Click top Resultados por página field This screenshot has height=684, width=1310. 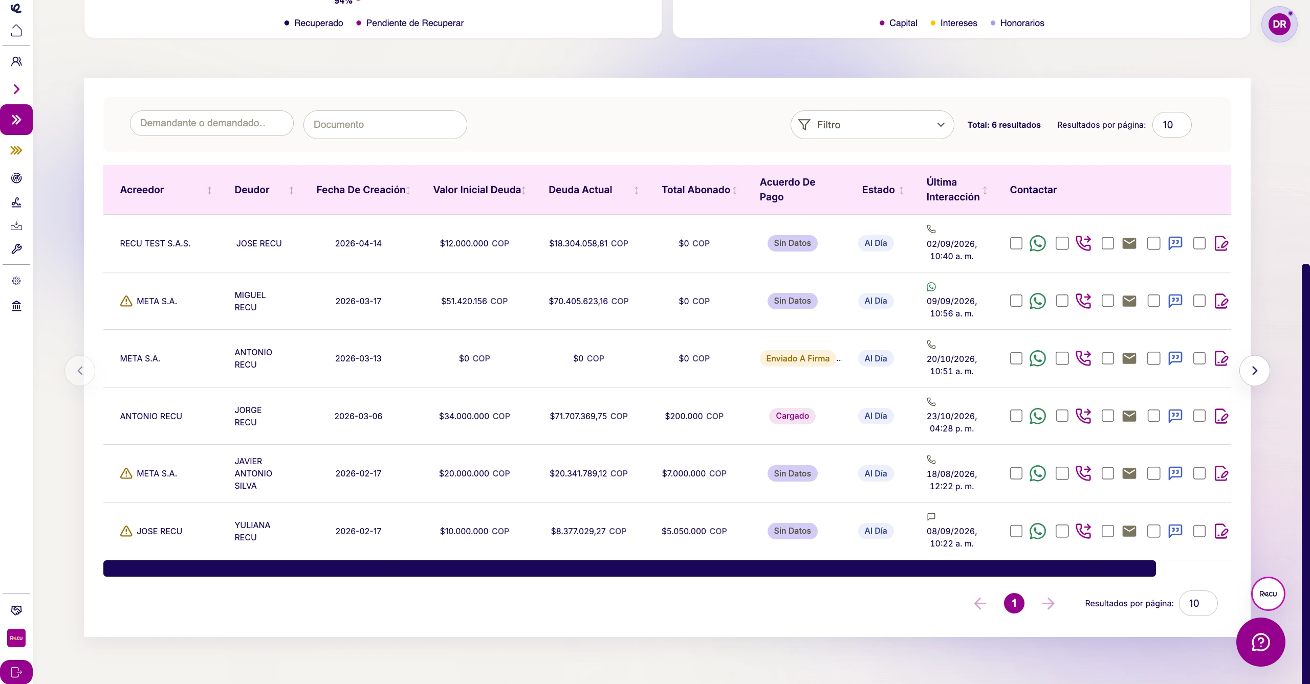click(x=1171, y=125)
